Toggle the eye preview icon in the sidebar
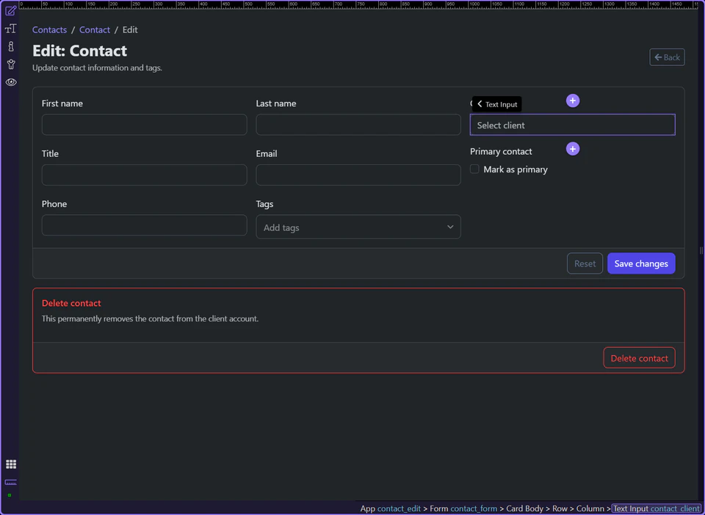This screenshot has width=705, height=515. click(10, 81)
